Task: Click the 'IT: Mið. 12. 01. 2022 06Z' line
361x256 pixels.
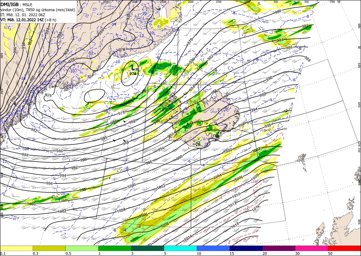Action: 22,14
